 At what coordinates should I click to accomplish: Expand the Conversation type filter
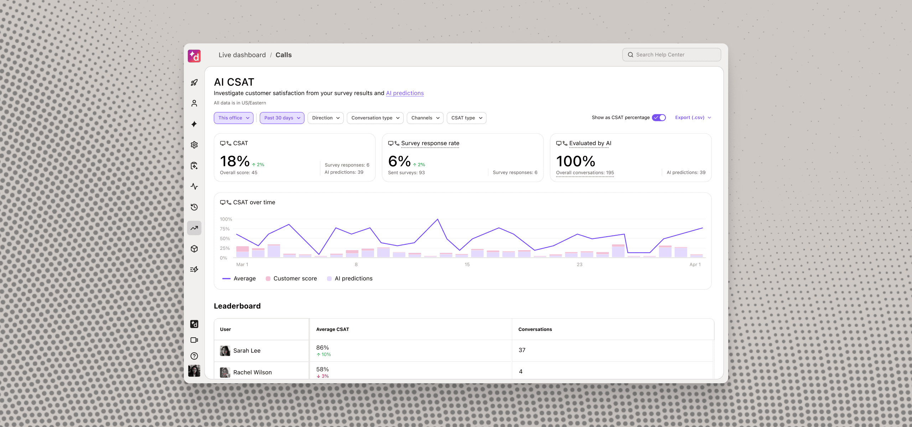point(375,118)
